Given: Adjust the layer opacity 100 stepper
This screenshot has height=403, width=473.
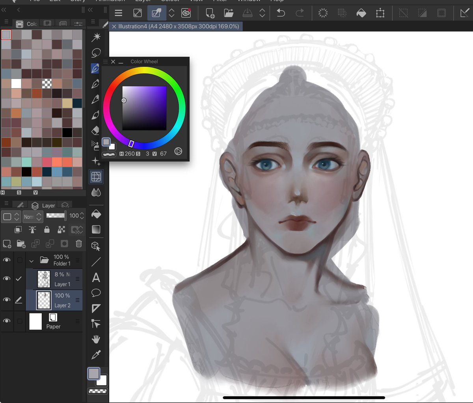Looking at the screenshot, I should tap(82, 216).
